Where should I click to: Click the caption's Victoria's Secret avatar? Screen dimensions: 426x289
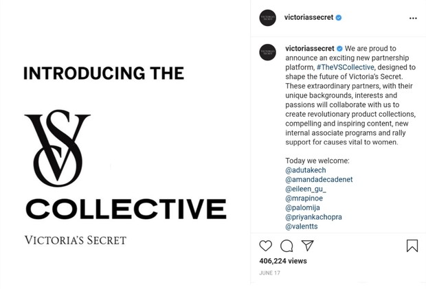coord(268,52)
